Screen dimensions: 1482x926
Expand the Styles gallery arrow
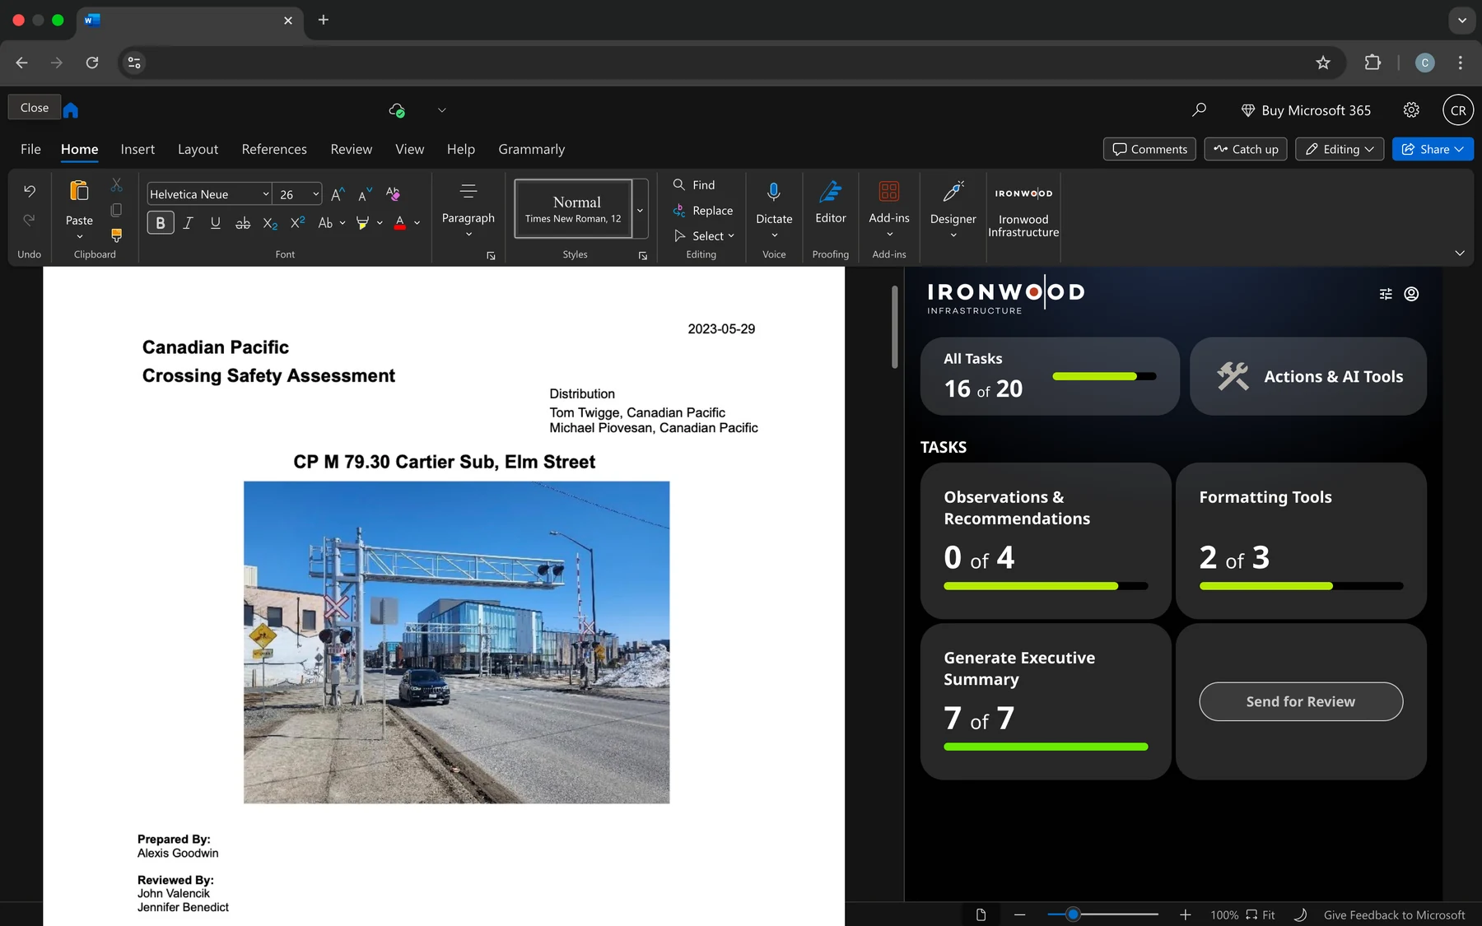(x=641, y=210)
